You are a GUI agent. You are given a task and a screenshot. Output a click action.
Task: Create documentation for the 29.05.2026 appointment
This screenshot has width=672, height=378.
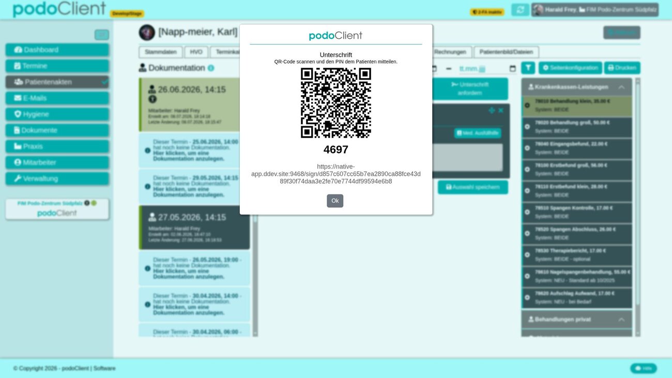click(x=194, y=186)
